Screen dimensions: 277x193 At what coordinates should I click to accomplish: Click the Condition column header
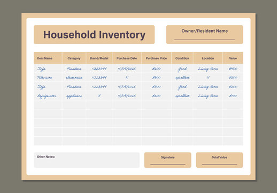point(182,58)
